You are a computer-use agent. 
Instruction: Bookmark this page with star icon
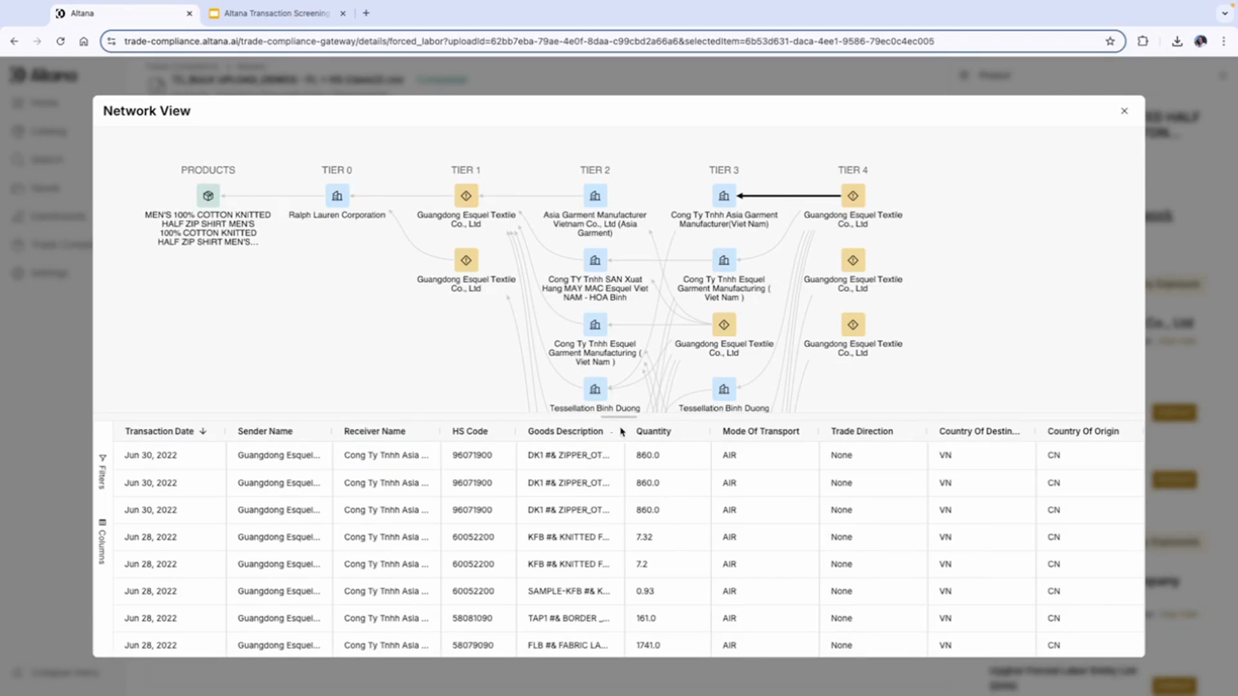click(x=1110, y=41)
